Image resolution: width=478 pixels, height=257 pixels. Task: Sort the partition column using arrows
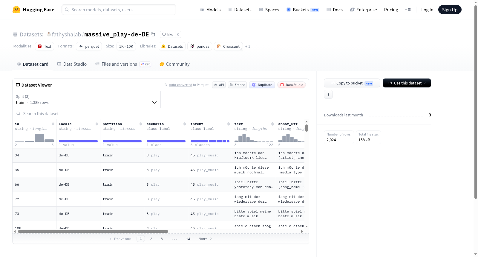pyautogui.click(x=141, y=124)
